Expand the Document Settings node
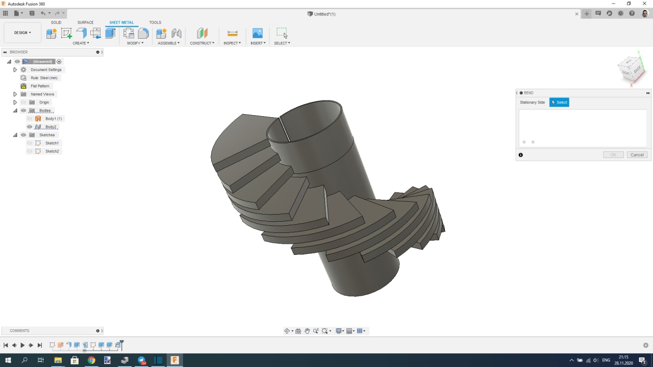This screenshot has width=653, height=367. tap(15, 70)
